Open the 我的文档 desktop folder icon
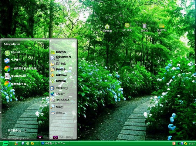 pyautogui.click(x=162, y=27)
